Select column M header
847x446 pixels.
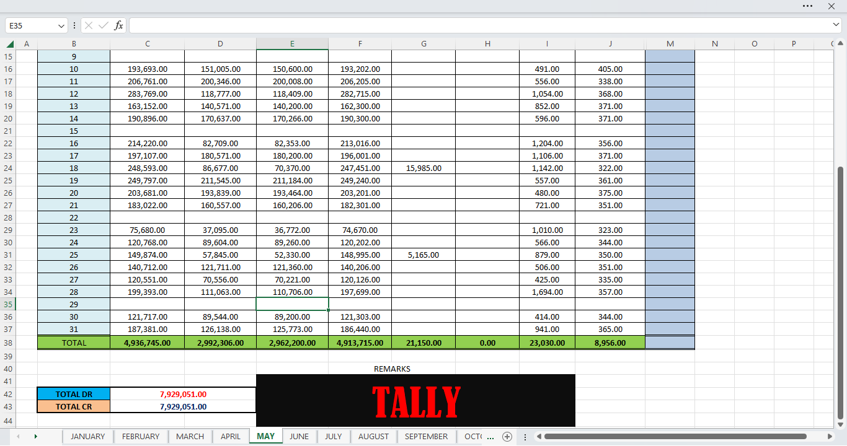(x=670, y=44)
